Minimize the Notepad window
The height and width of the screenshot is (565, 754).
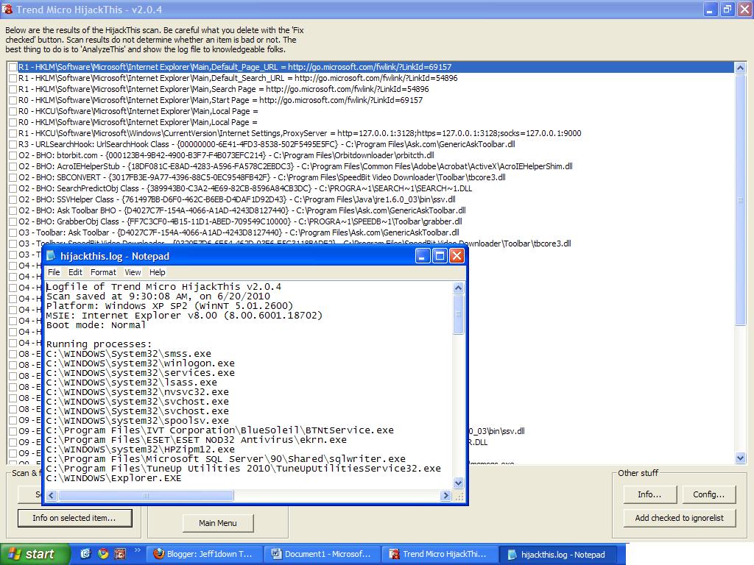tap(423, 256)
